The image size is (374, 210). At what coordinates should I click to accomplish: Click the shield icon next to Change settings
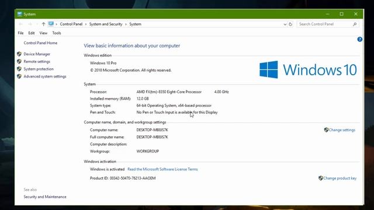326,129
